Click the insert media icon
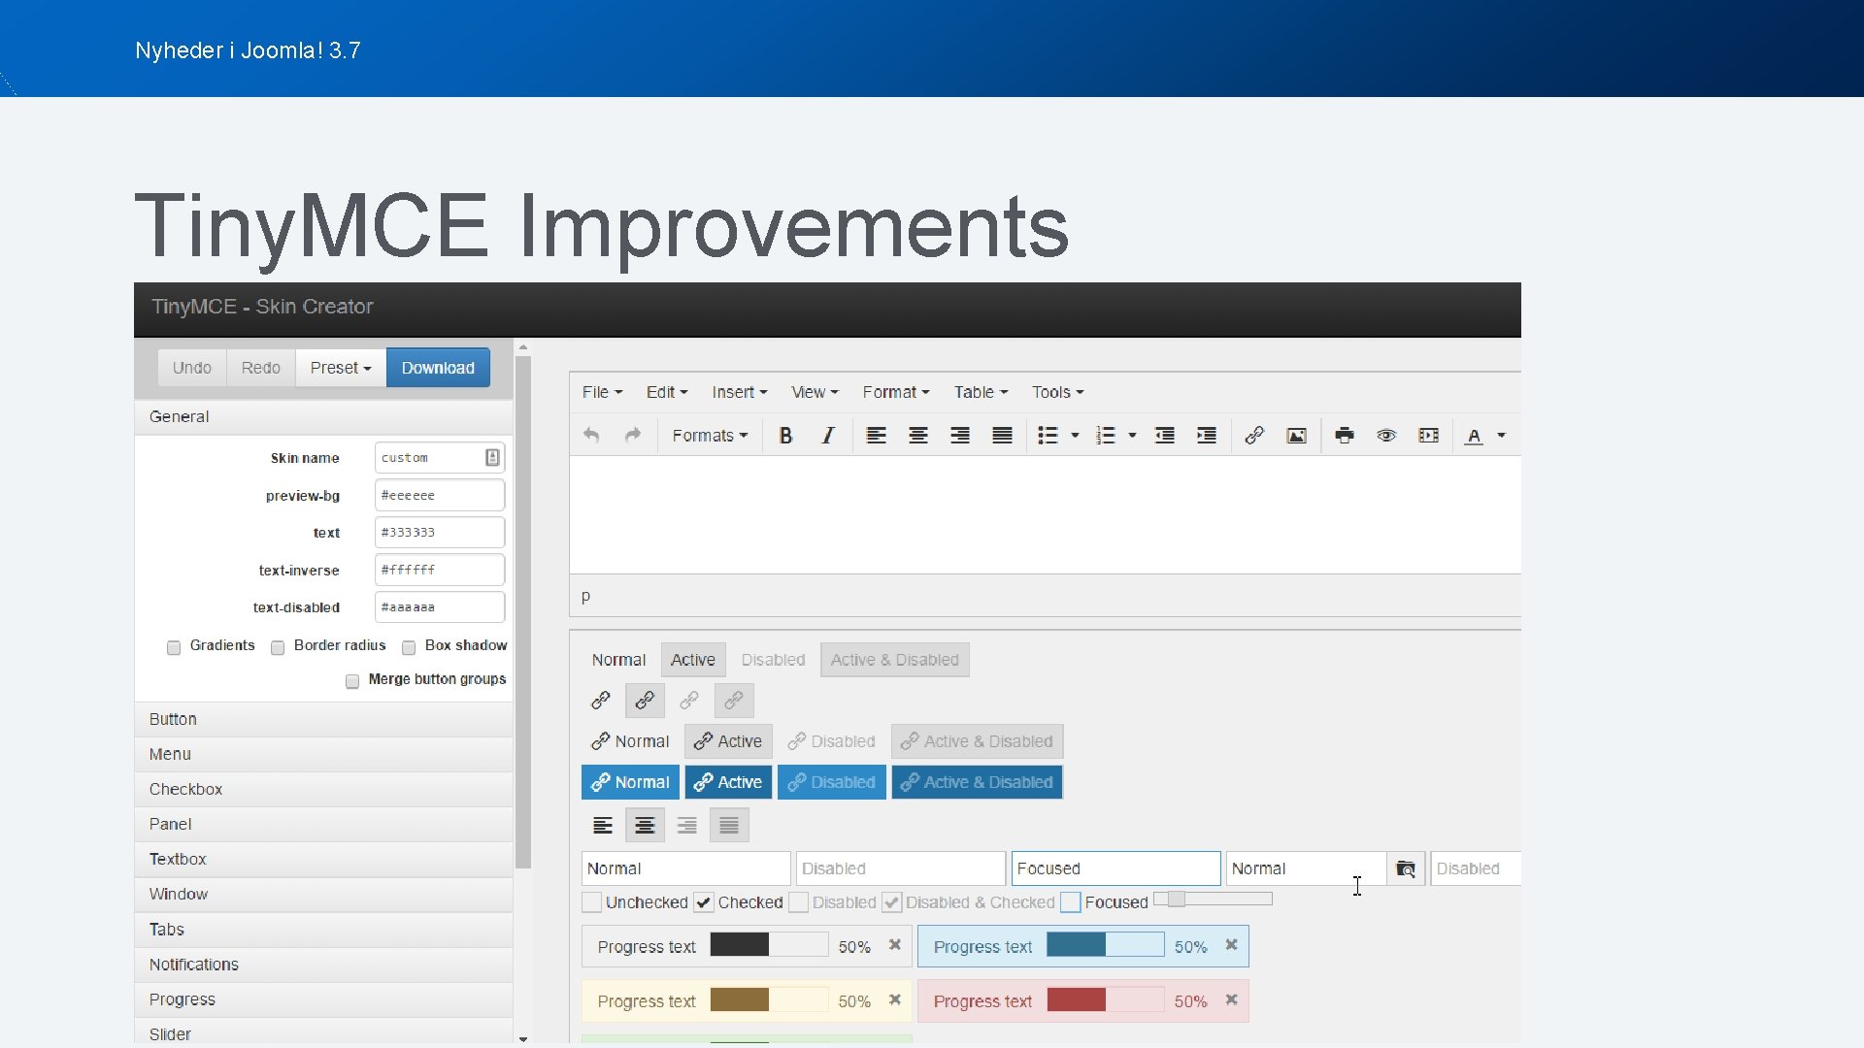 tap(1429, 436)
